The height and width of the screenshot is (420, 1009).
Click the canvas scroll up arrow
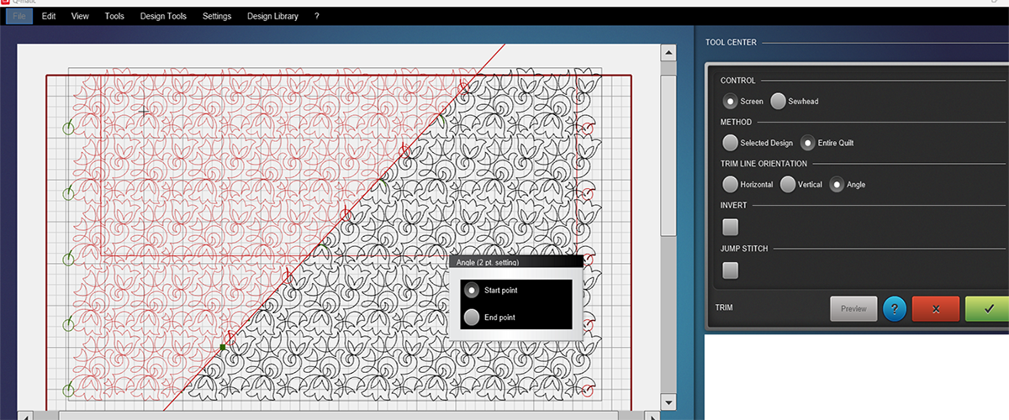pyautogui.click(x=668, y=53)
